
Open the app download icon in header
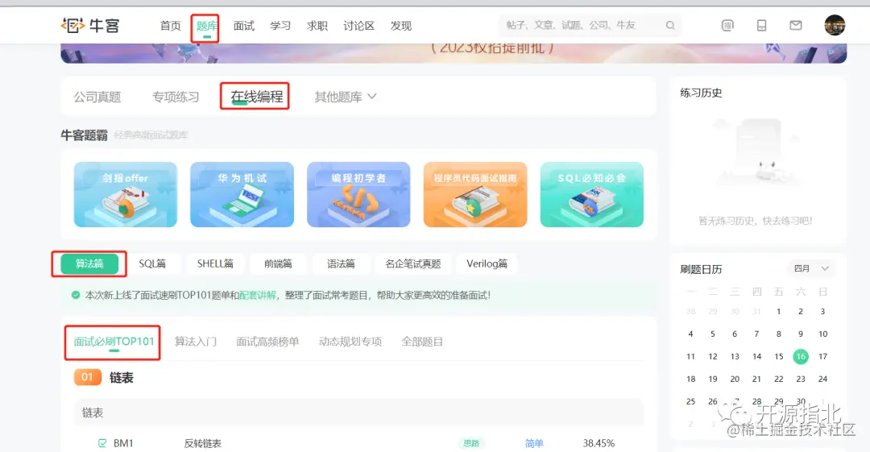coord(727,26)
